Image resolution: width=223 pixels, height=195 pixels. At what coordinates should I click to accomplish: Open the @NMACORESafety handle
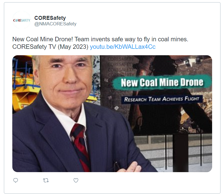pyautogui.click(x=55, y=24)
